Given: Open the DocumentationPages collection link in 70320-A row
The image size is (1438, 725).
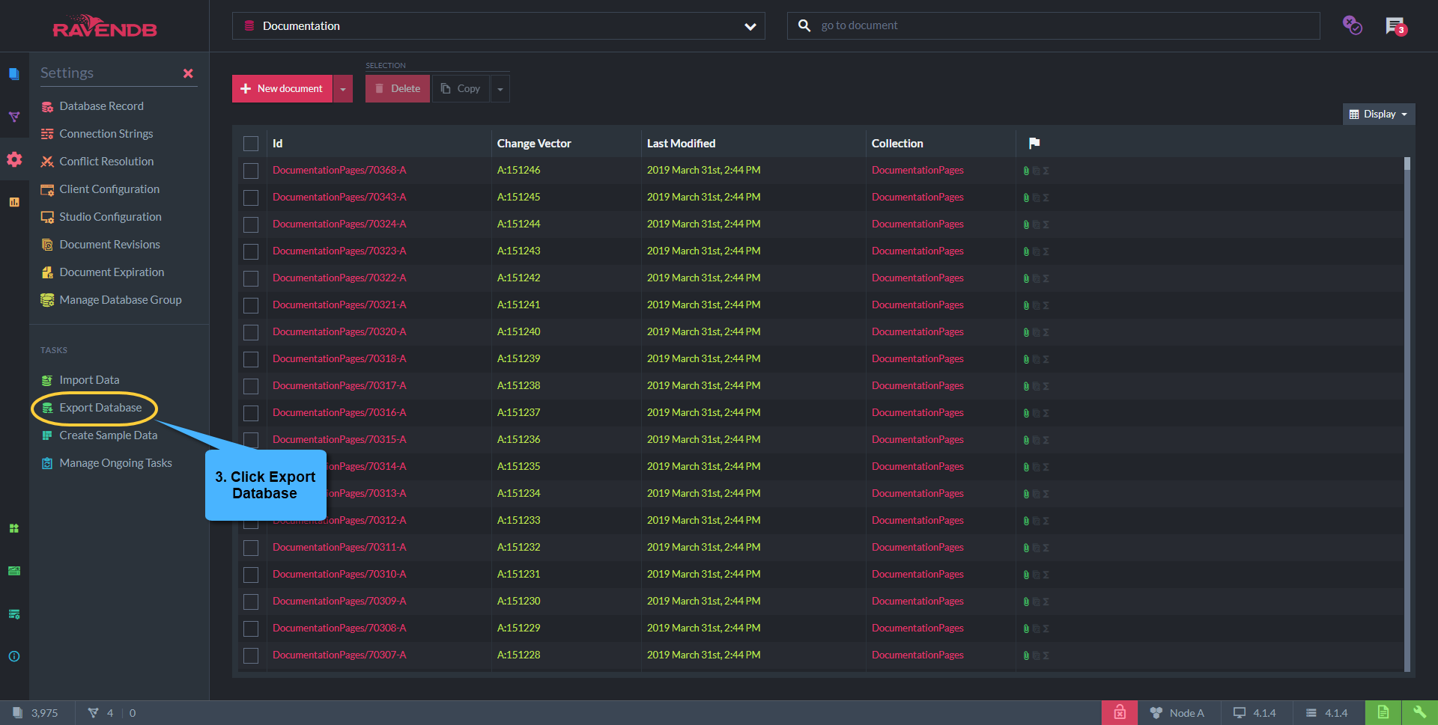Looking at the screenshot, I should pyautogui.click(x=917, y=332).
